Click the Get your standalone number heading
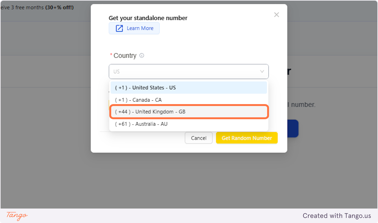378x223 pixels. [148, 18]
